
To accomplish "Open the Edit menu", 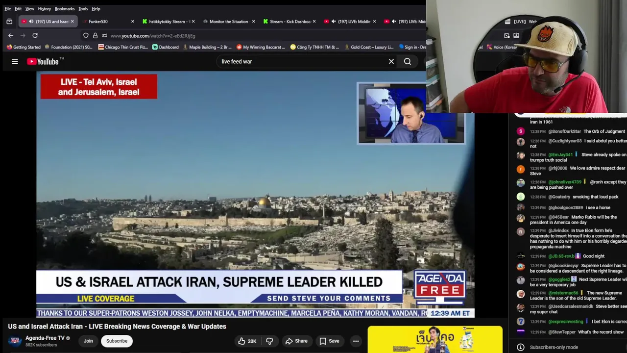I will pyautogui.click(x=18, y=9).
